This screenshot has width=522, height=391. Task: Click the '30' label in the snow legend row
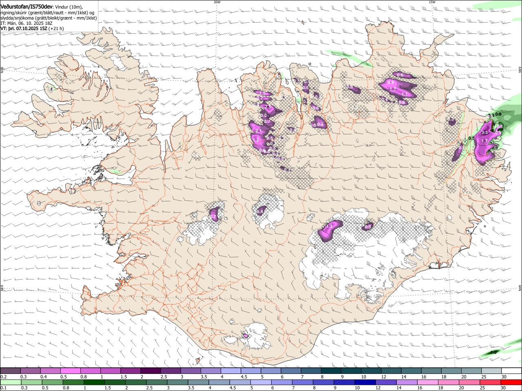pyautogui.click(x=504, y=376)
